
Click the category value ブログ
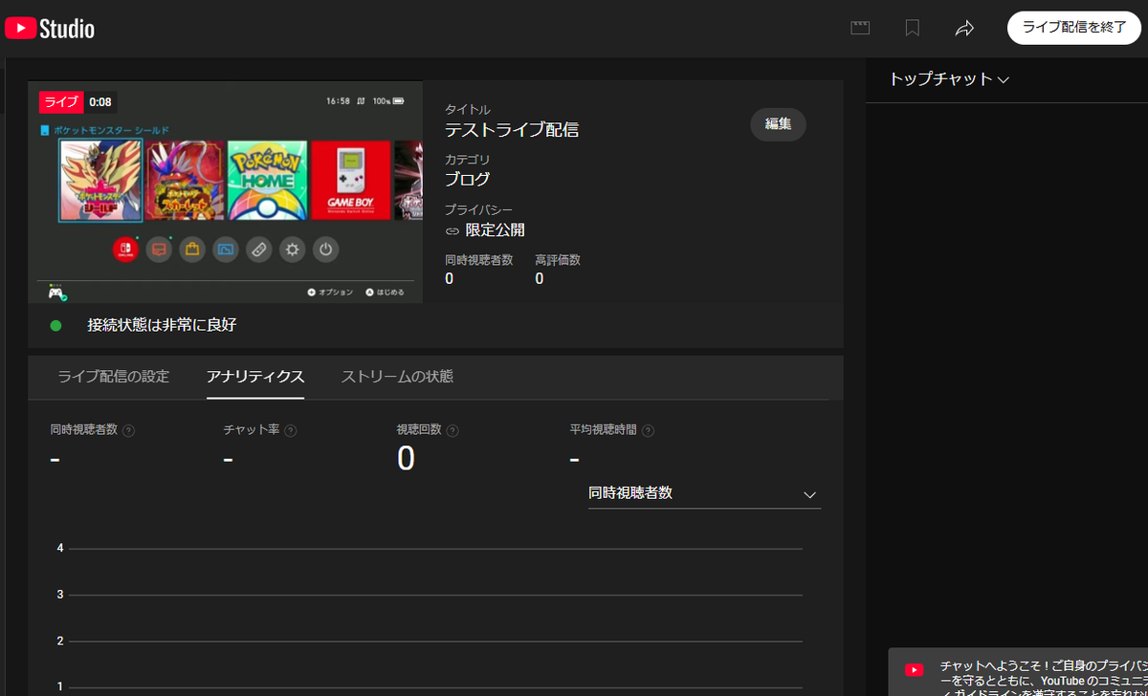467,179
